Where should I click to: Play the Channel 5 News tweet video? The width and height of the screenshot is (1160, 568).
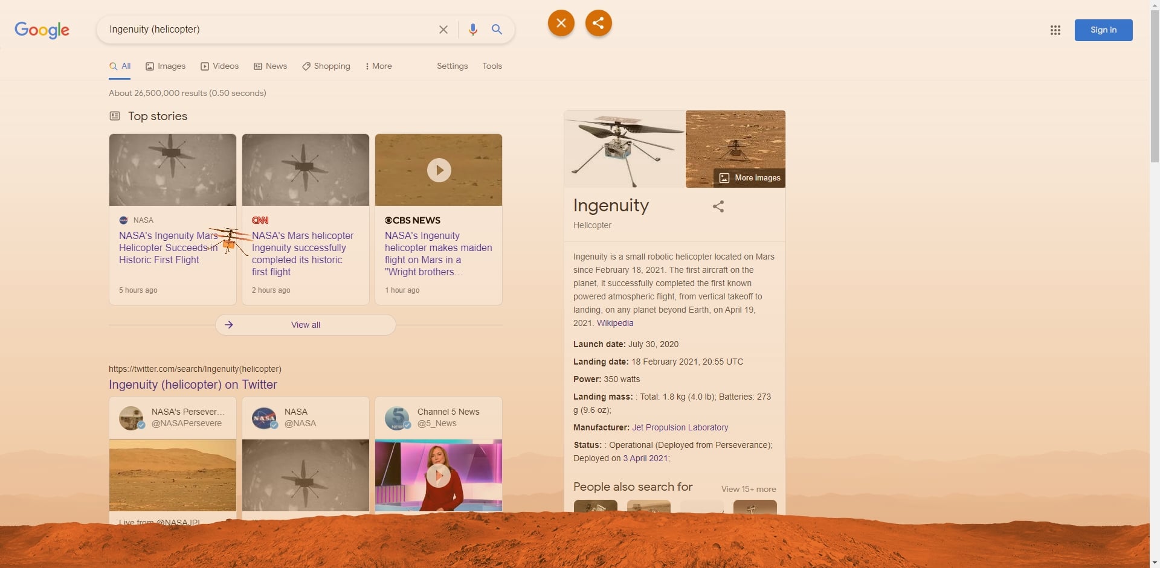tap(439, 476)
